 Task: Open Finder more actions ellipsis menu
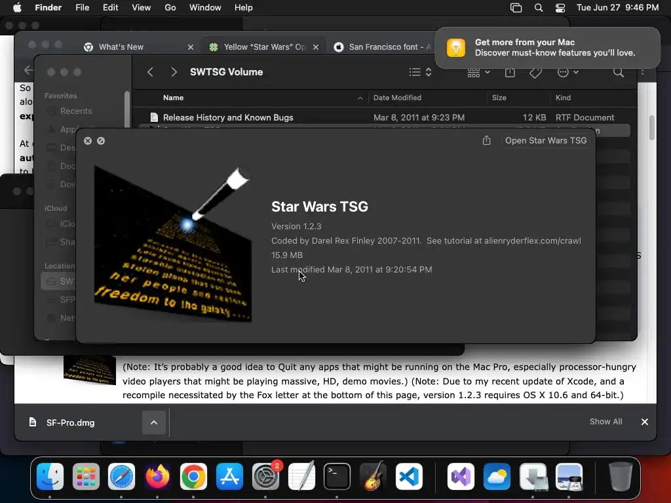pos(568,72)
